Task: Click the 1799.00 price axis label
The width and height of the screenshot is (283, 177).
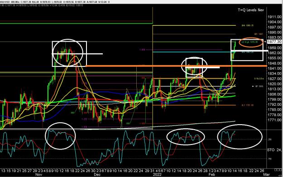Action: (274, 99)
